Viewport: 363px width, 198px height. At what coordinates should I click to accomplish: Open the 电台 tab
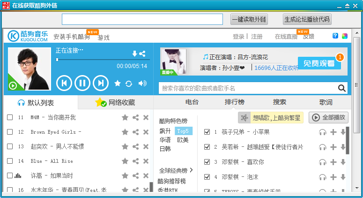tap(192, 102)
